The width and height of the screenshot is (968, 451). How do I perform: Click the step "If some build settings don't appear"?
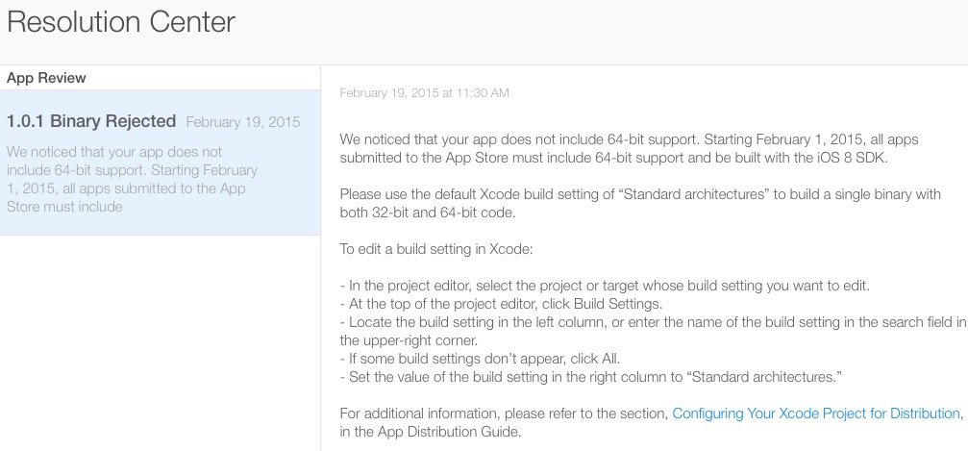pyautogui.click(x=465, y=359)
